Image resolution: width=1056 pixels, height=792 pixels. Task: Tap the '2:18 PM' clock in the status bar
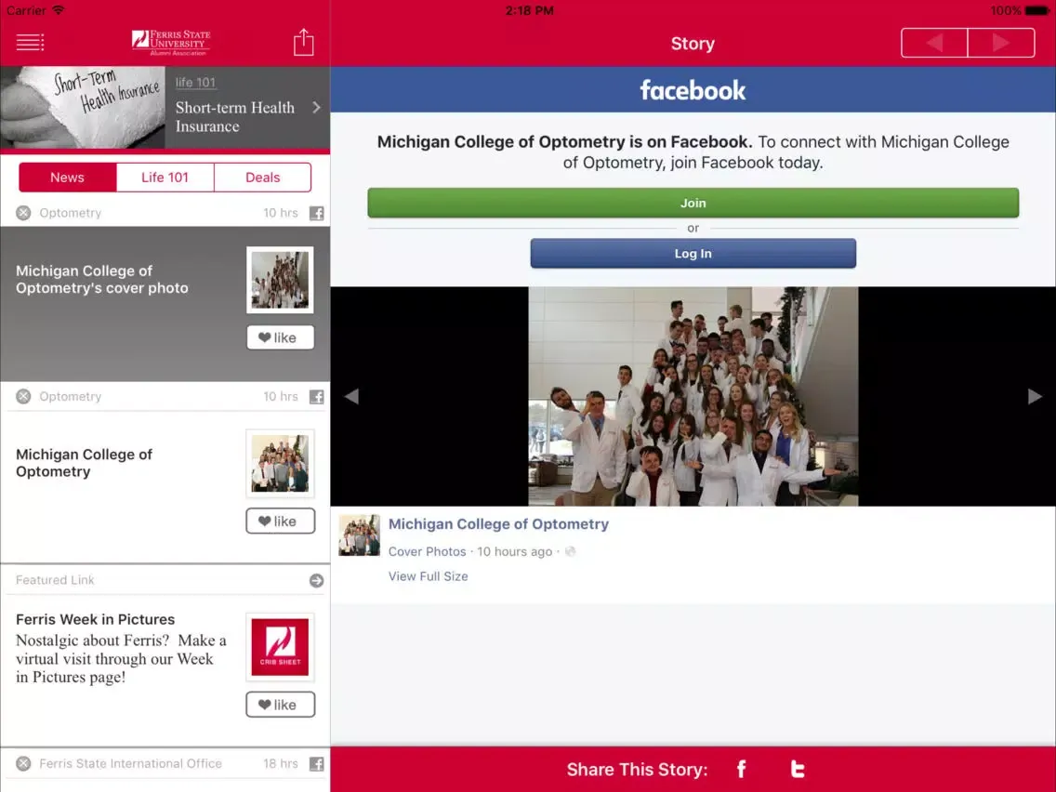(529, 10)
